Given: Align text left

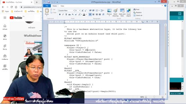Looking at the screenshot, I should click(90, 14).
